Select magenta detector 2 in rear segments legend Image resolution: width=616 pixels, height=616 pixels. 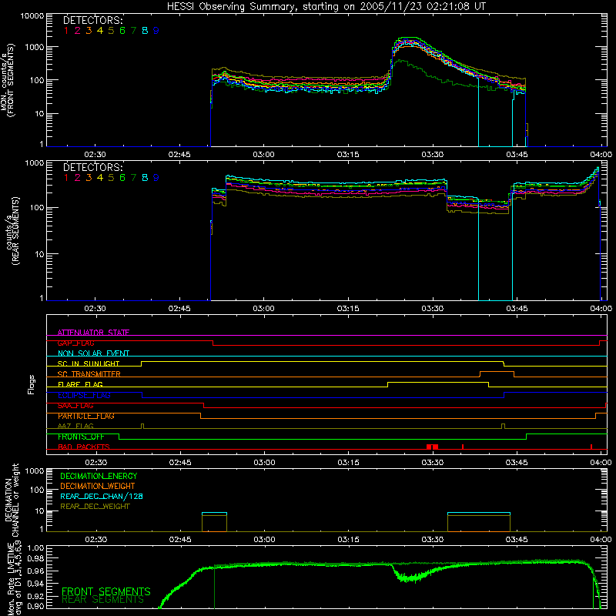point(78,178)
